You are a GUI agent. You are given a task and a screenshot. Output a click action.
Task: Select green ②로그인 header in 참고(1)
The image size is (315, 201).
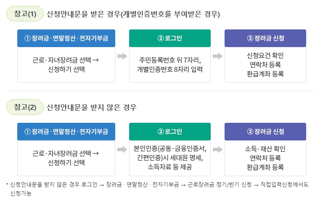pos(170,38)
